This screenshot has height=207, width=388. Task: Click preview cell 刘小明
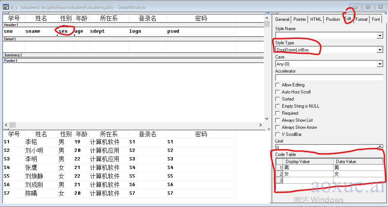[x=34, y=150]
